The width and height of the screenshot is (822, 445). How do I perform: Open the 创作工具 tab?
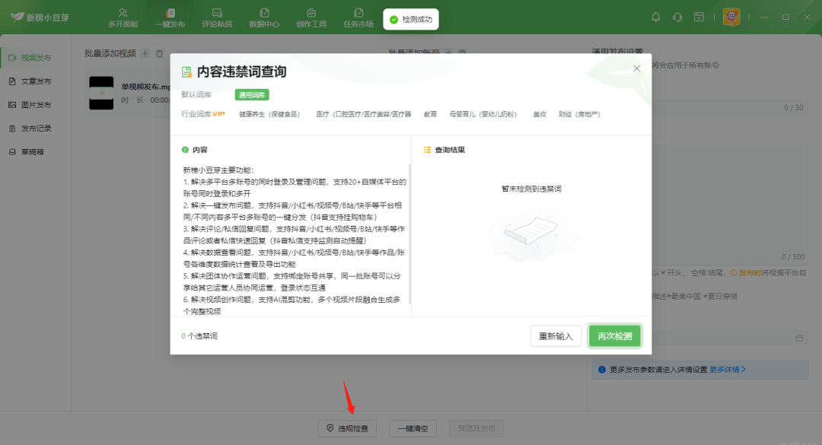coord(311,17)
